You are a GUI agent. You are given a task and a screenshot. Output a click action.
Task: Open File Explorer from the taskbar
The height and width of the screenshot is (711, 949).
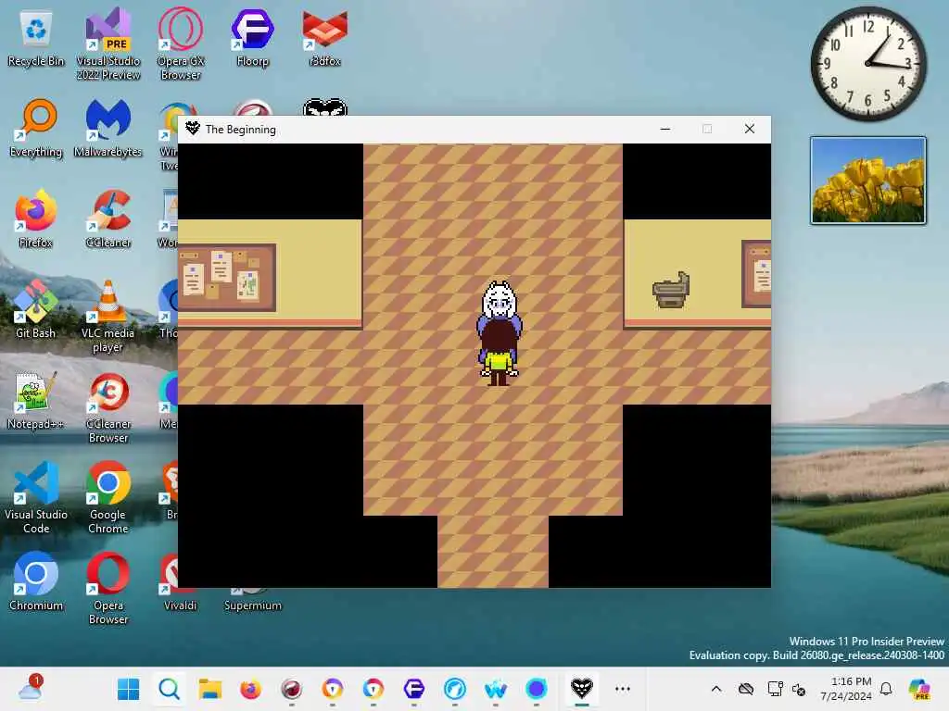tap(210, 689)
